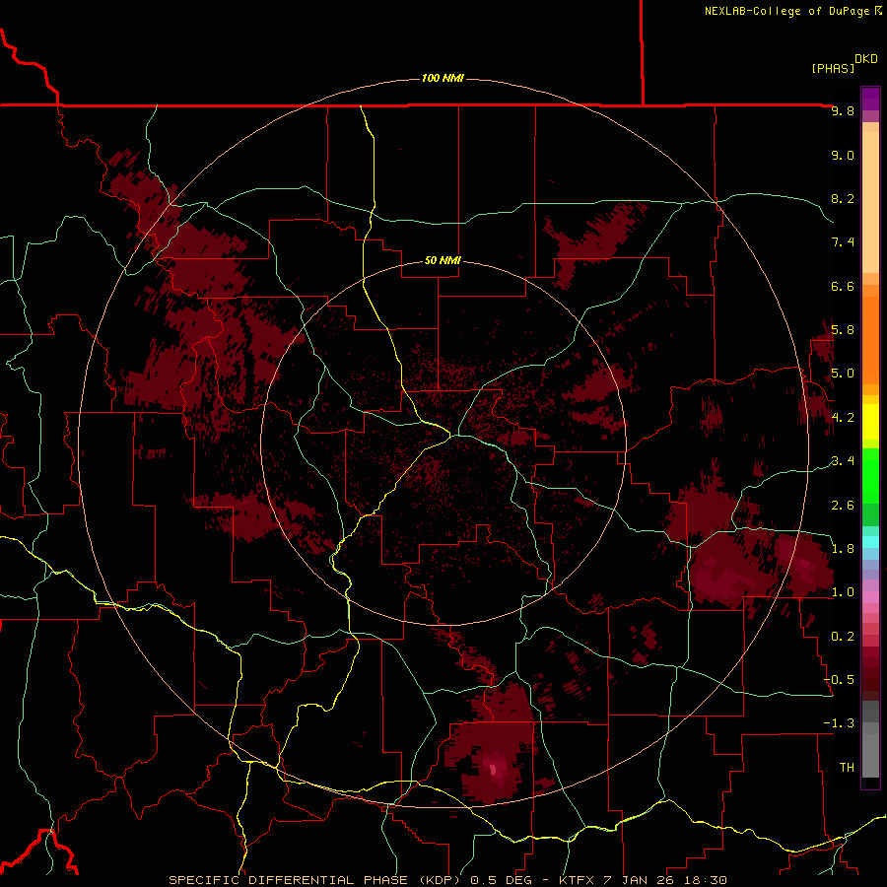
Task: Click the 8.2 value on the scale
Action: point(843,198)
